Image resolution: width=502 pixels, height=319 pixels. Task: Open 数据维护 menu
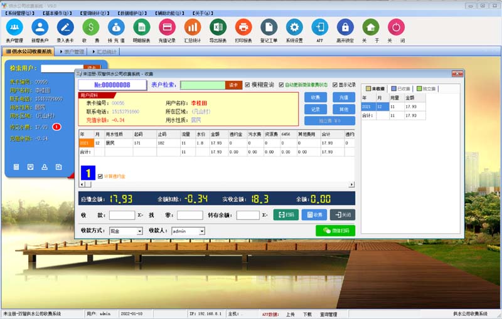coord(132,13)
